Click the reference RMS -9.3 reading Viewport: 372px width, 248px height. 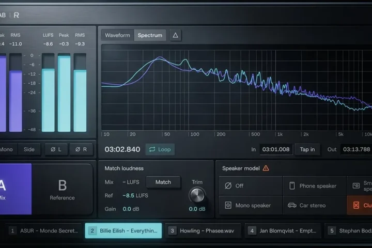(80, 44)
